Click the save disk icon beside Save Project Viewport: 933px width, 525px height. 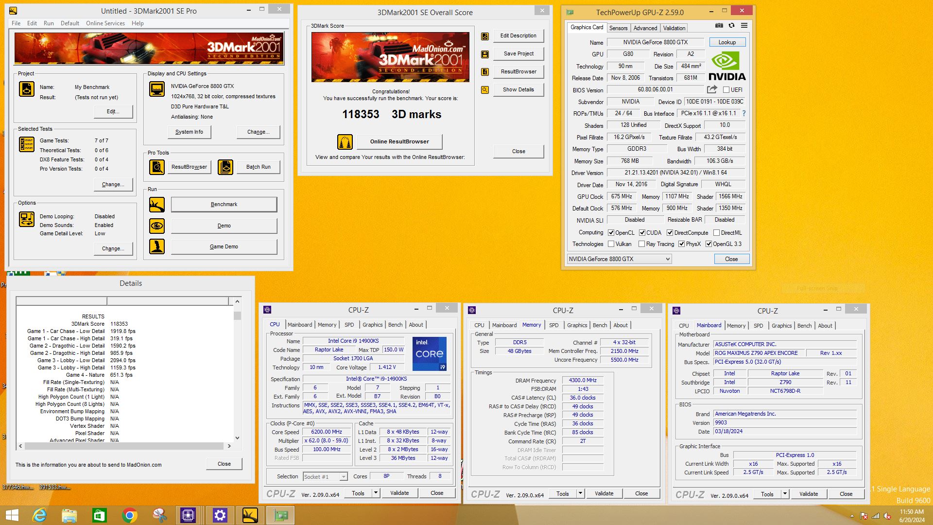click(x=485, y=54)
